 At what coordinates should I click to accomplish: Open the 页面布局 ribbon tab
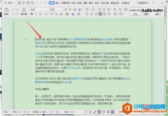pos(65,3)
